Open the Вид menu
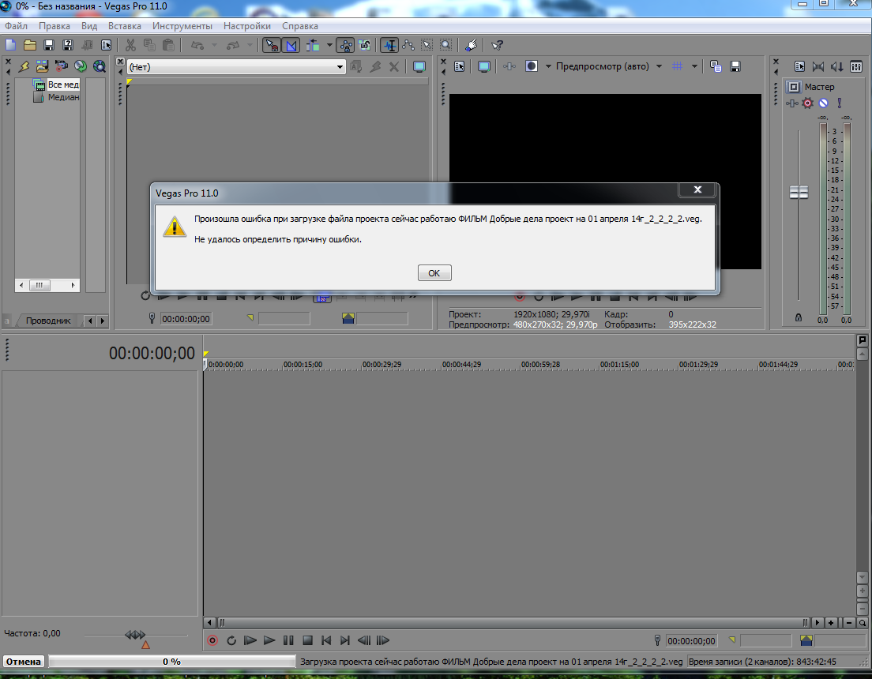The height and width of the screenshot is (679, 872). tap(89, 26)
